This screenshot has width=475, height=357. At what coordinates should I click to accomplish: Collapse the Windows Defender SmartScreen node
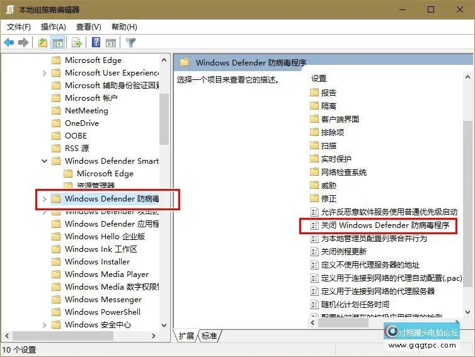[x=44, y=161]
